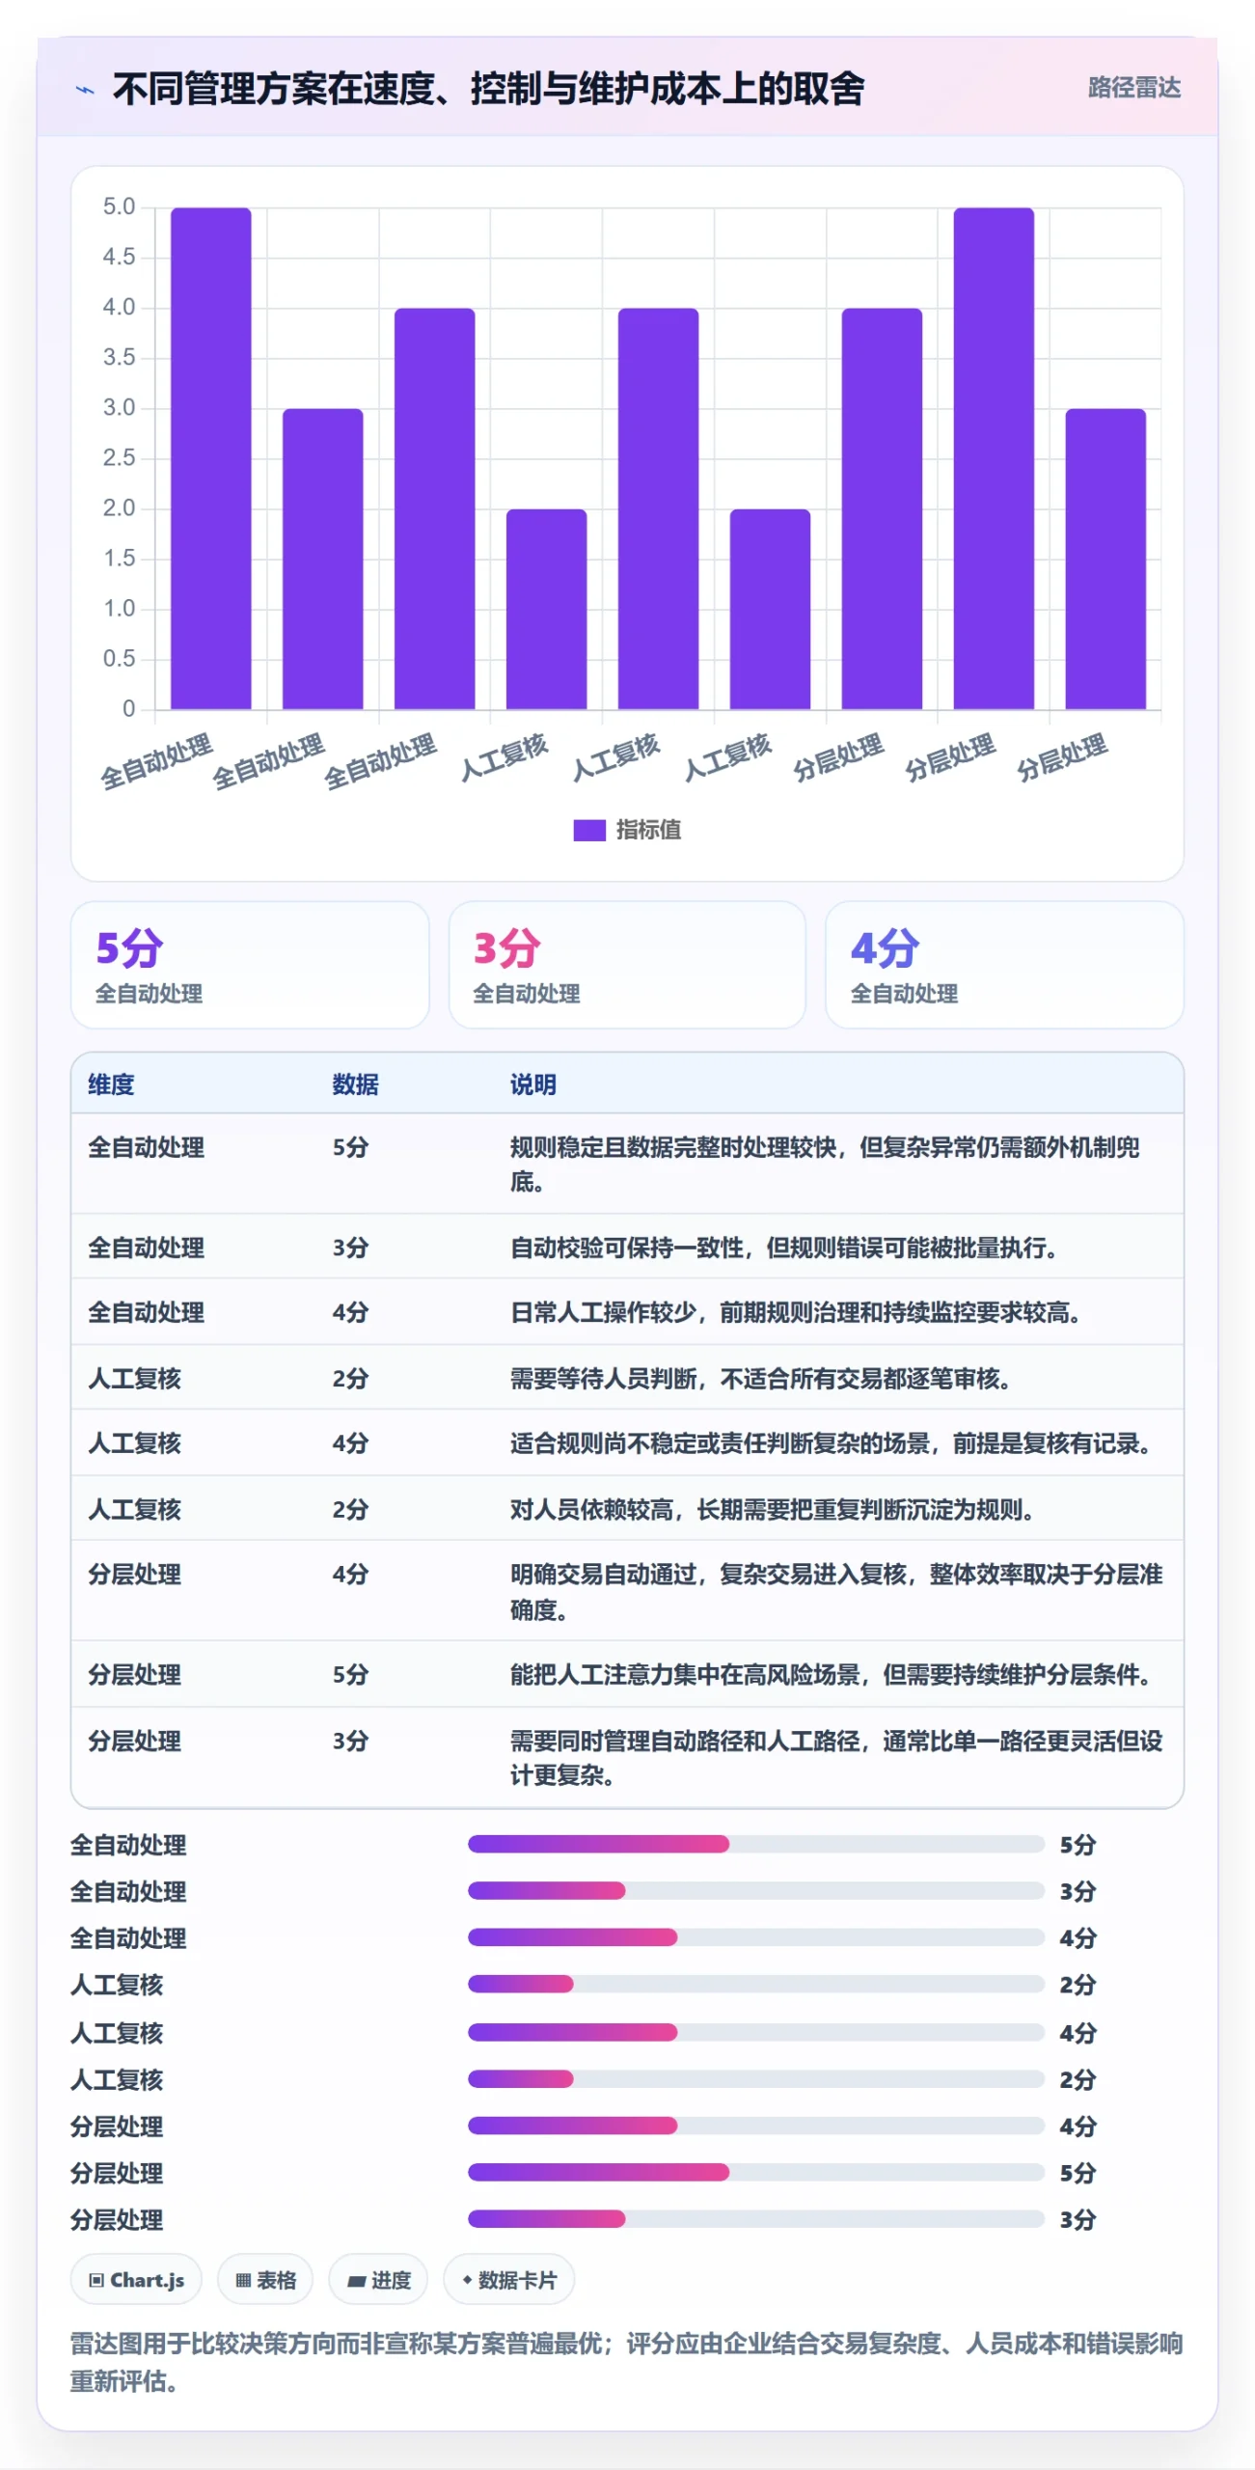Open the 5分 全自动处理 data card
Image resolution: width=1255 pixels, height=2470 pixels.
coord(249,964)
